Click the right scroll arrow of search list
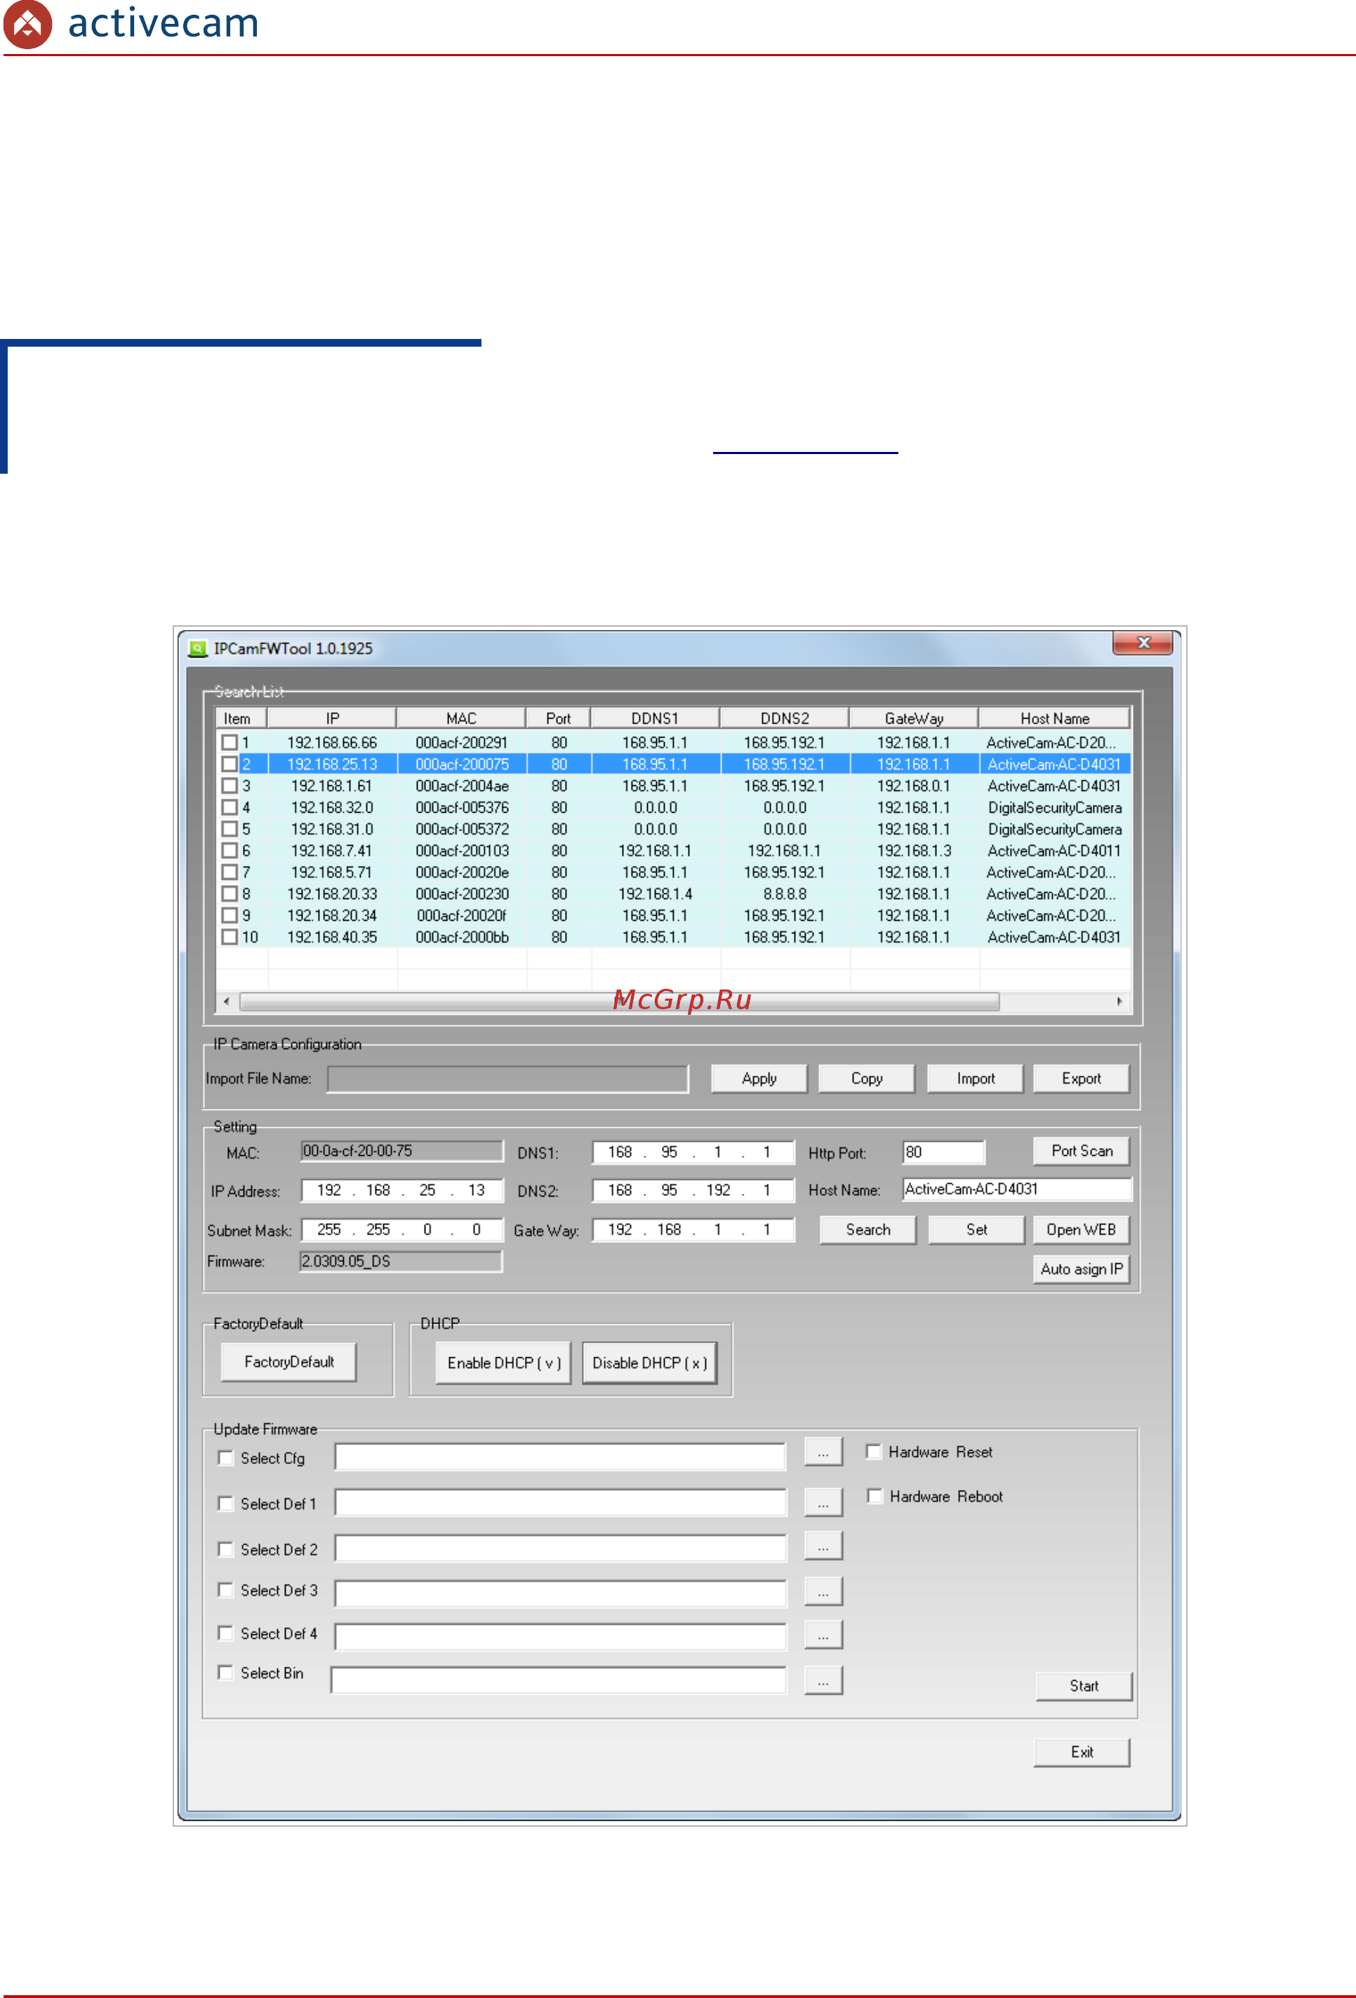 point(1119,1001)
